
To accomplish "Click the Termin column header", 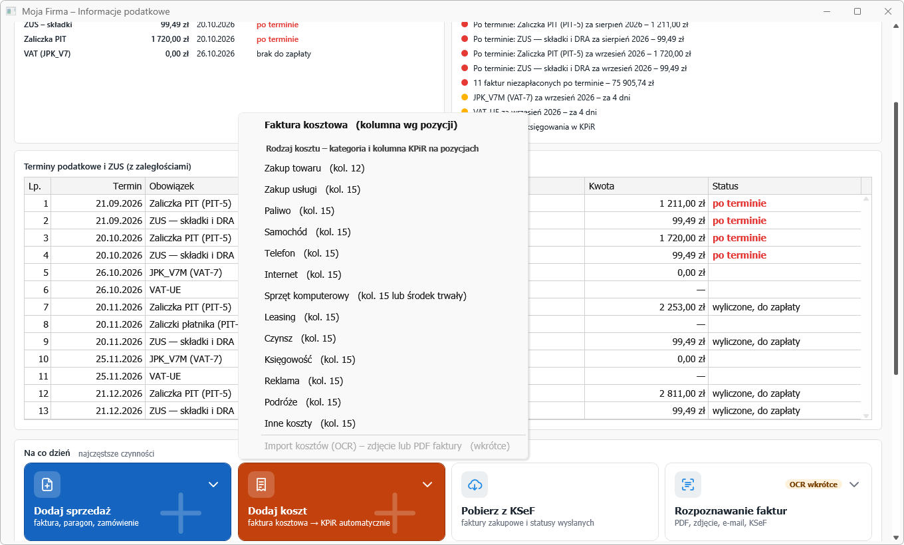I will (x=98, y=186).
